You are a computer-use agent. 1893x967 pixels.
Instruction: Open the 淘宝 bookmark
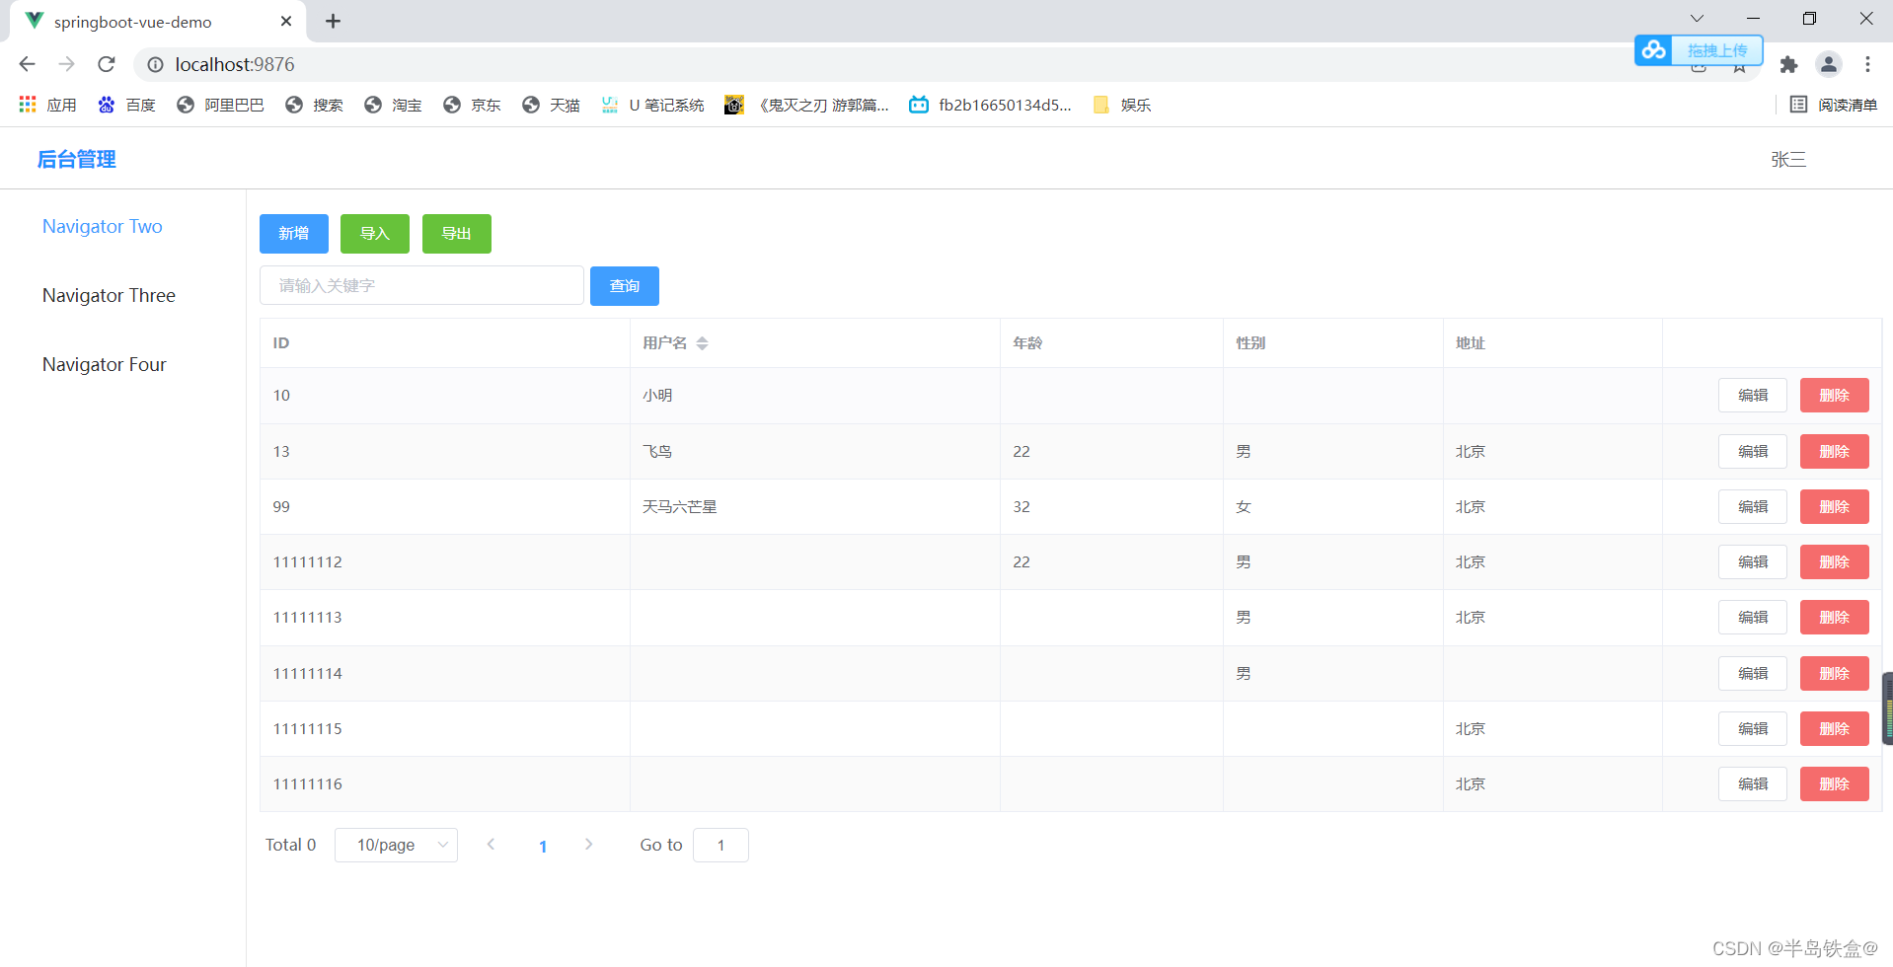pos(393,105)
